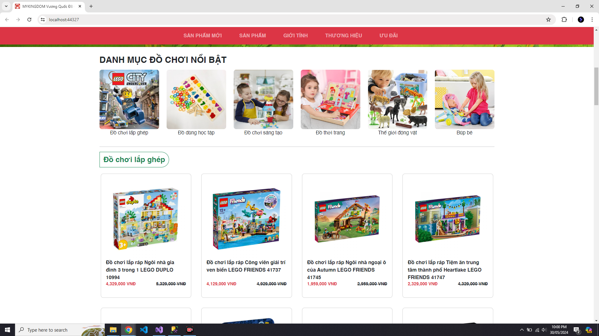599x336 pixels.
Task: Toggle browser bookmarks star icon
Action: pyautogui.click(x=548, y=19)
